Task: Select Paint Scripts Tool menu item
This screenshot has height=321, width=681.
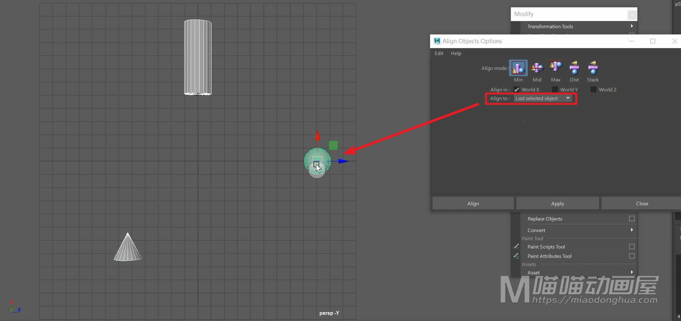Action: 546,247
